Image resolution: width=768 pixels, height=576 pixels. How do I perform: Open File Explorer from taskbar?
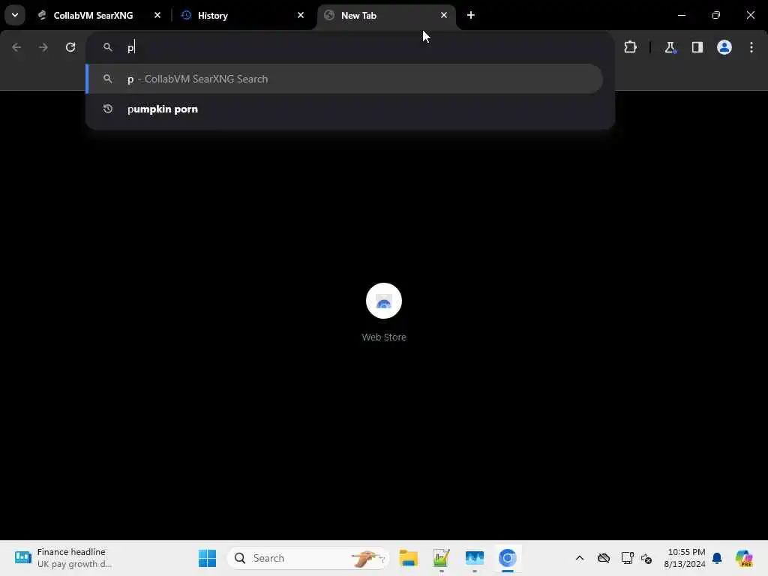coord(408,558)
